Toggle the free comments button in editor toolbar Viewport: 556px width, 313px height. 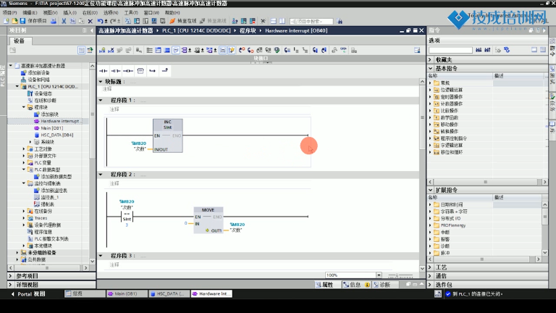[x=176, y=51]
